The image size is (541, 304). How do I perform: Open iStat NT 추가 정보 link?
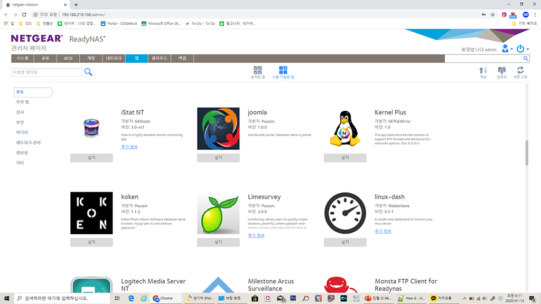click(x=129, y=147)
